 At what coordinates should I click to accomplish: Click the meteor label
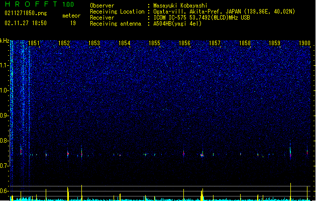pyautogui.click(x=71, y=16)
